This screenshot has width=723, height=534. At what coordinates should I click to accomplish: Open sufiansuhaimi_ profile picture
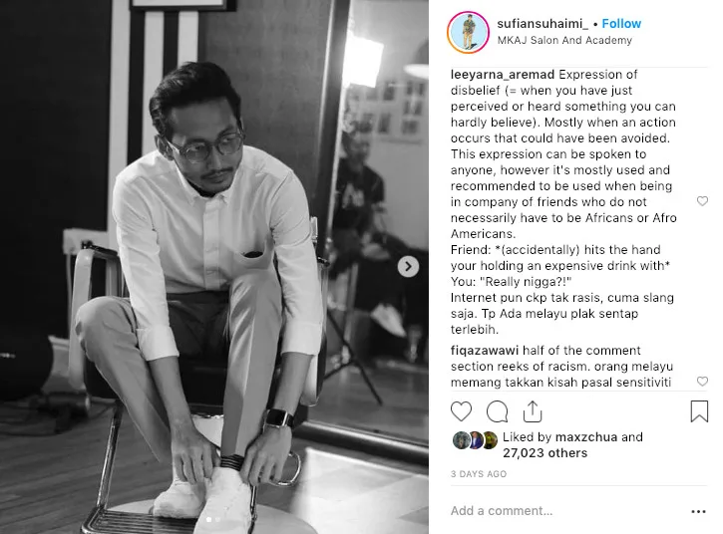coord(468,32)
